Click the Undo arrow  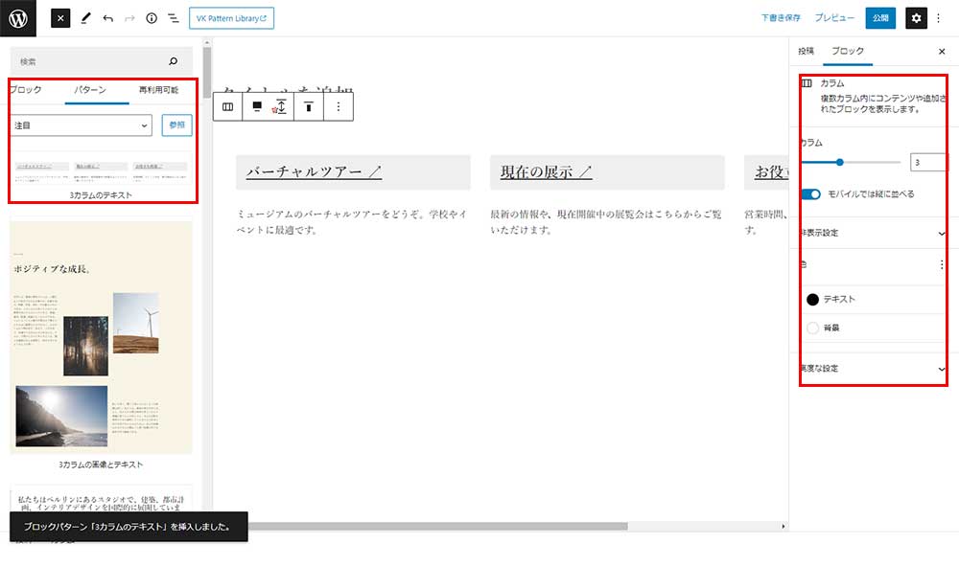107,18
